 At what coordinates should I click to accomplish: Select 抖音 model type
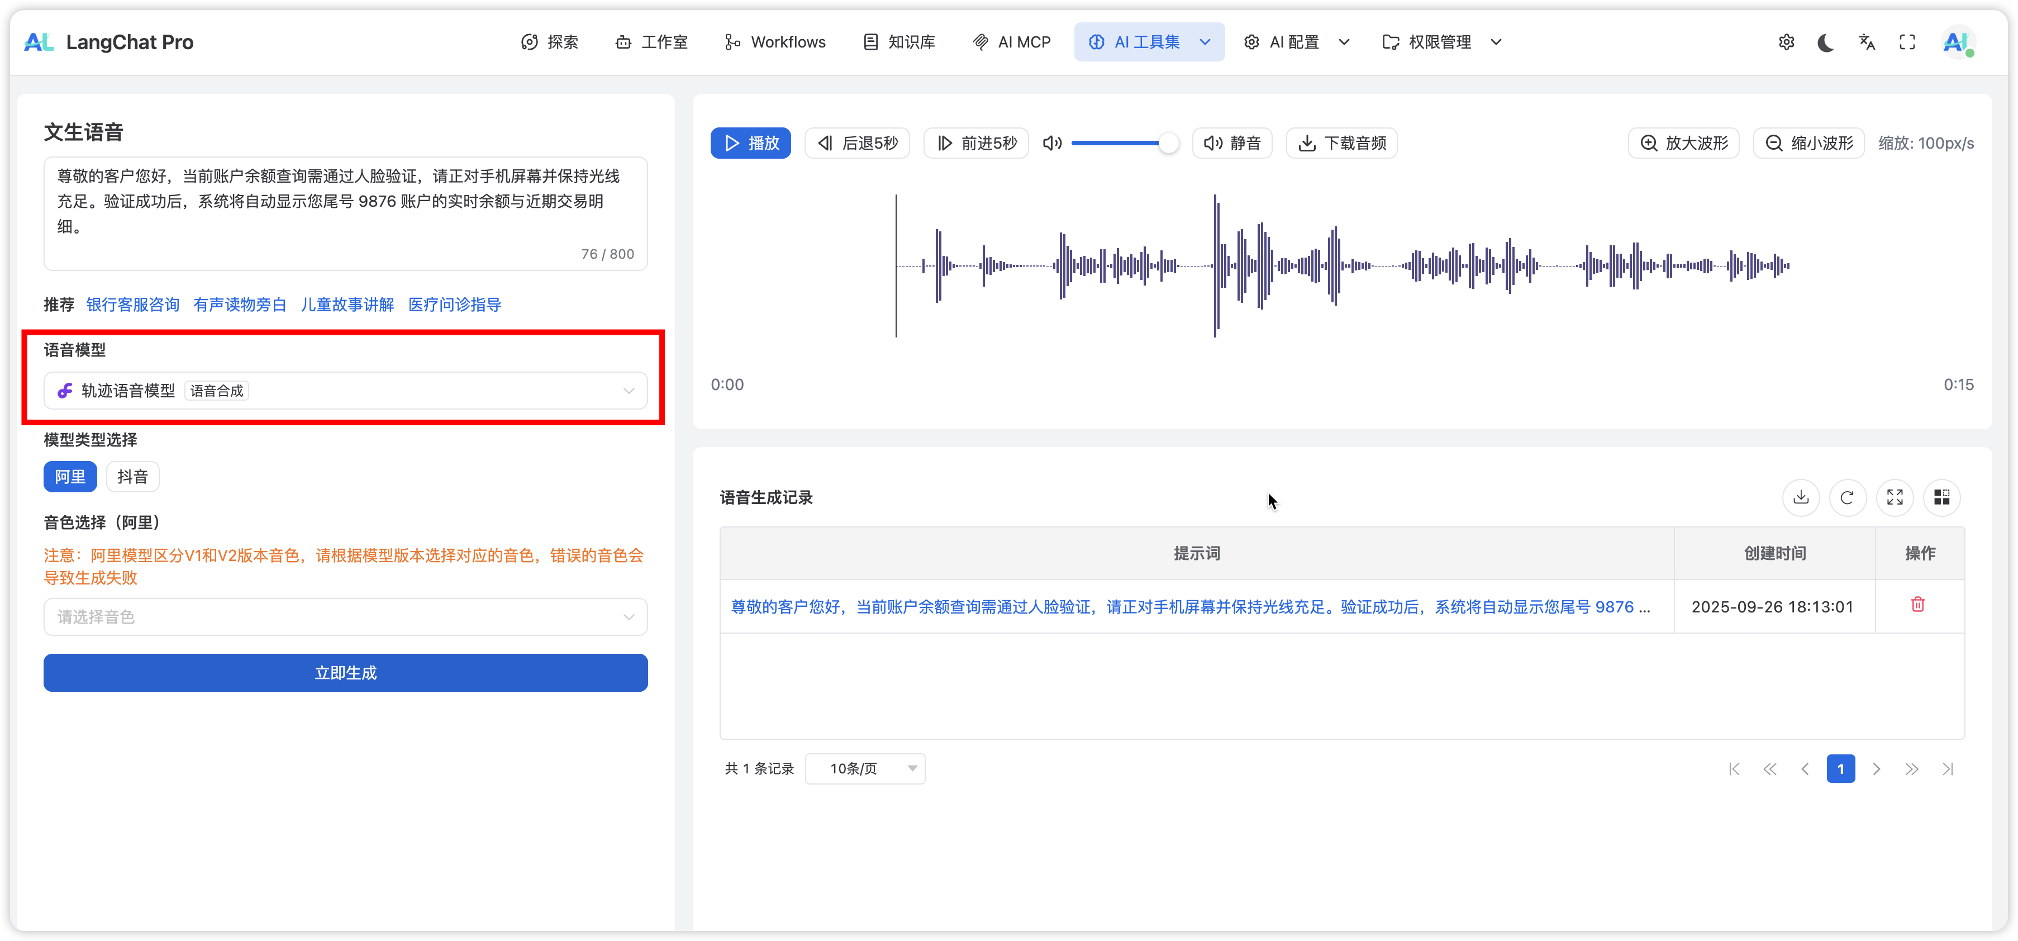pyautogui.click(x=132, y=477)
